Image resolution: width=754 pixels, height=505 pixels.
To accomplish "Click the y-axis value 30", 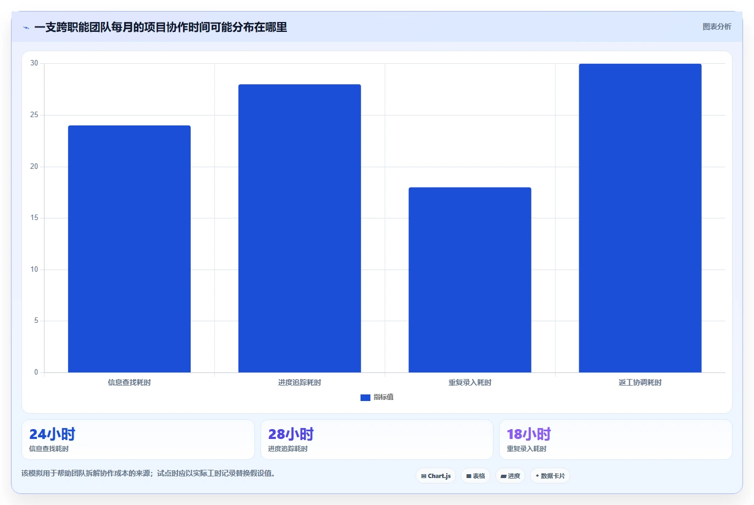I will 34,63.
